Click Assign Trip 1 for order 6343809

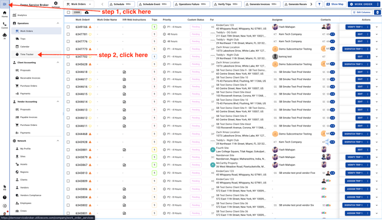355,181
